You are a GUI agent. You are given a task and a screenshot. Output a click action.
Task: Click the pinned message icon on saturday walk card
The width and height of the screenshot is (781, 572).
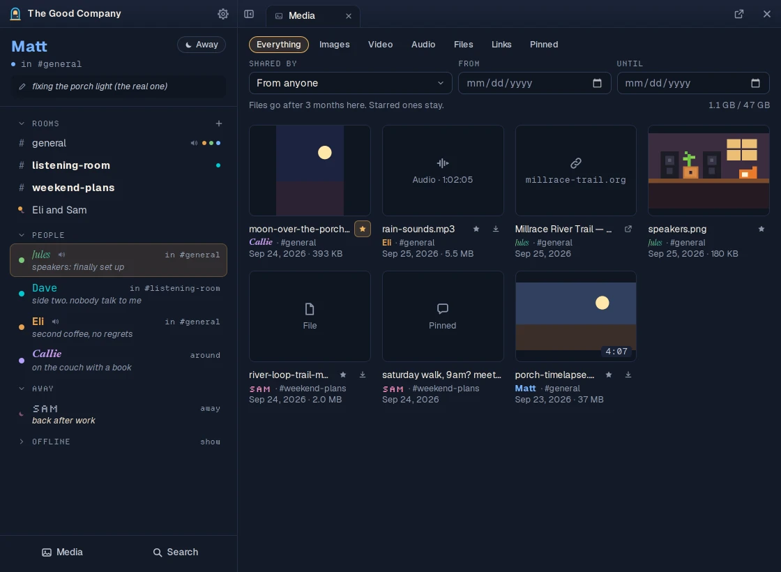[443, 309]
